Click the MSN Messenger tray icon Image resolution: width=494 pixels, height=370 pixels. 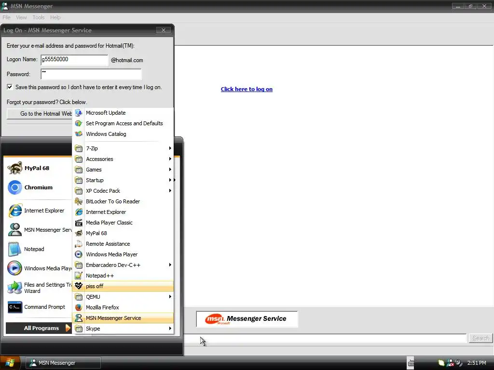click(x=450, y=363)
